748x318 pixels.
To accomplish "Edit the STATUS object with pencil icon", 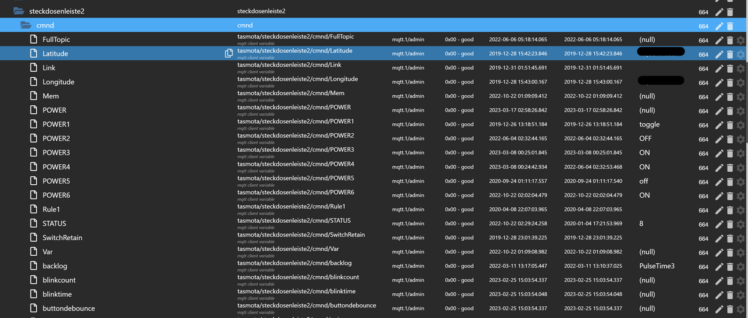I will (719, 224).
